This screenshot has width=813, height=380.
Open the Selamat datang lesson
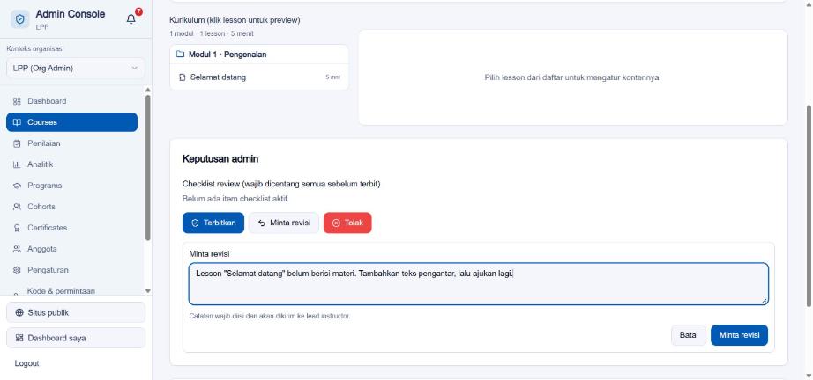[x=259, y=77]
